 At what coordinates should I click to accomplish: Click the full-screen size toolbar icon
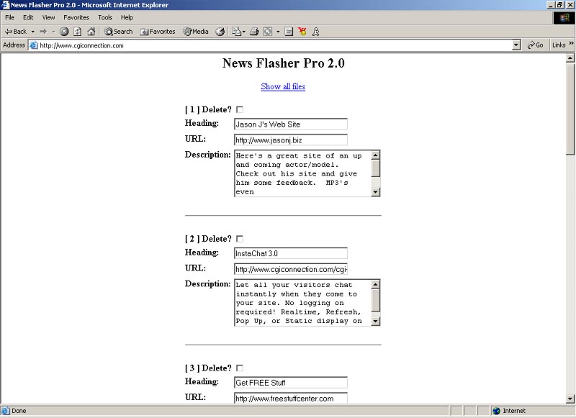point(268,32)
